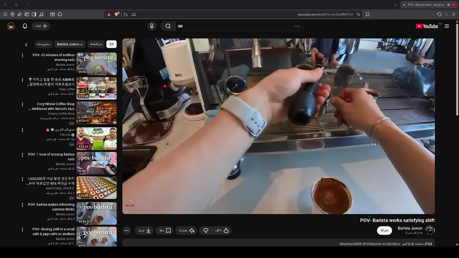Start voice search with microphone icon
The height and width of the screenshot is (258, 459).
pyautogui.click(x=152, y=26)
